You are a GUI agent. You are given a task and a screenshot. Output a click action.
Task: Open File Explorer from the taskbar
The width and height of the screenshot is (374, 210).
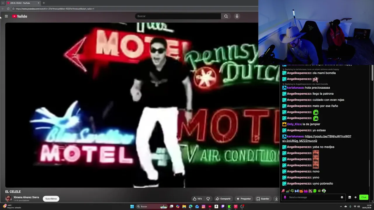(184, 206)
